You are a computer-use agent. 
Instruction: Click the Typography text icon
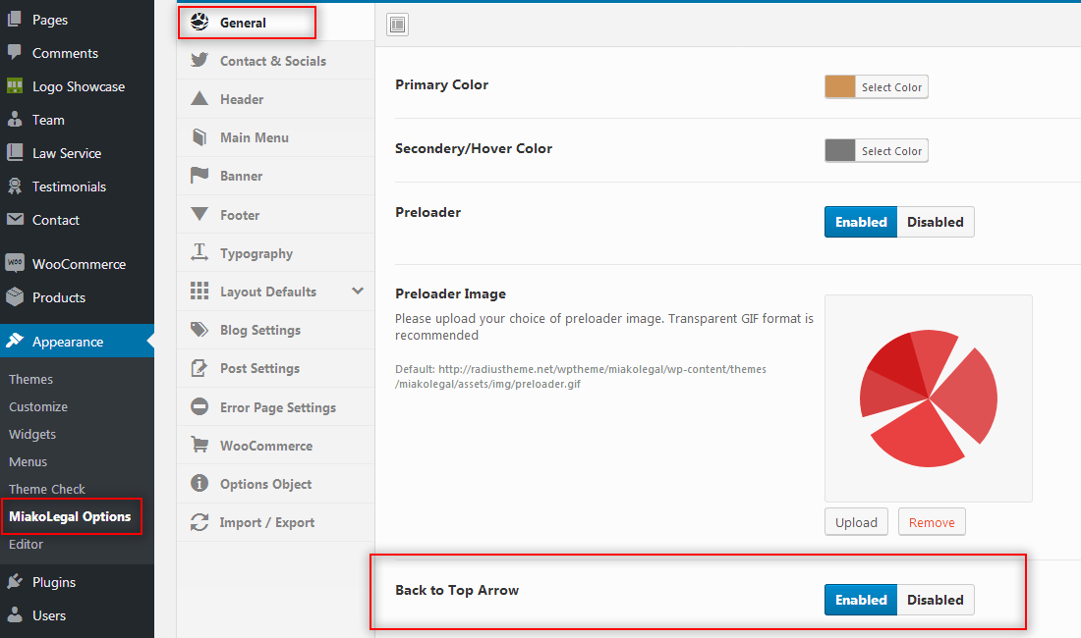click(x=199, y=252)
